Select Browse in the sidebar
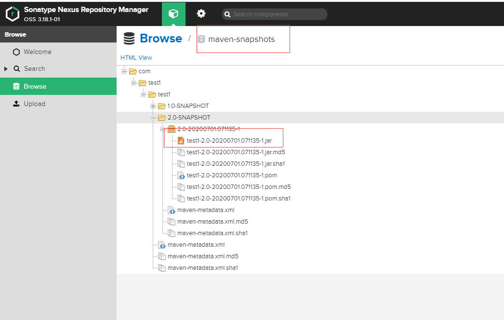Viewport: 504px width, 320px height. click(58, 86)
